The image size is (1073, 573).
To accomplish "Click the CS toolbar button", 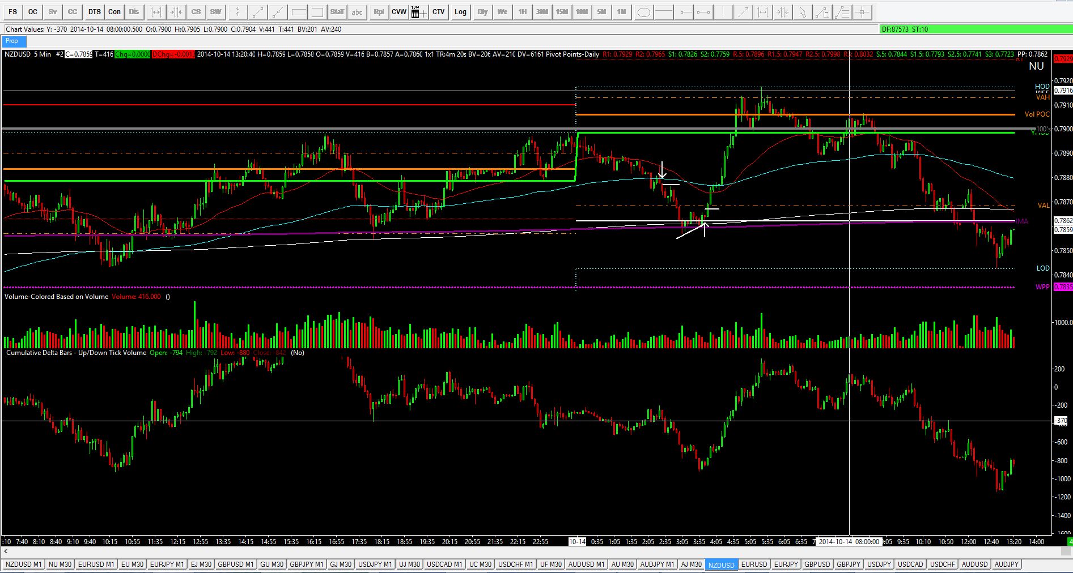I will tap(196, 12).
